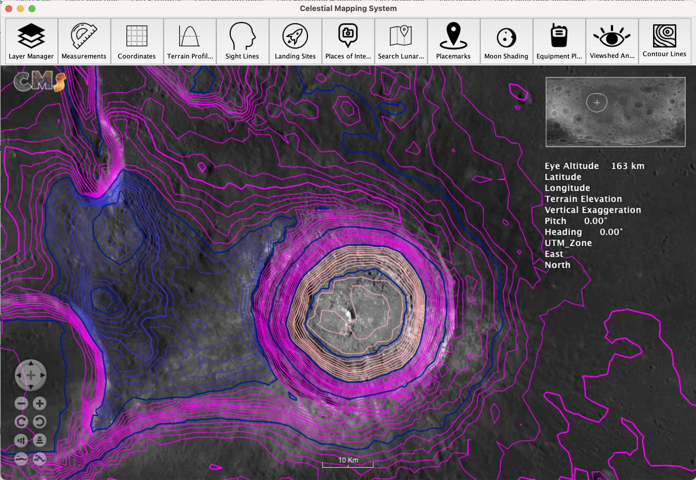The image size is (696, 480).
Task: Click the zoom out minus button
Action: [21, 404]
